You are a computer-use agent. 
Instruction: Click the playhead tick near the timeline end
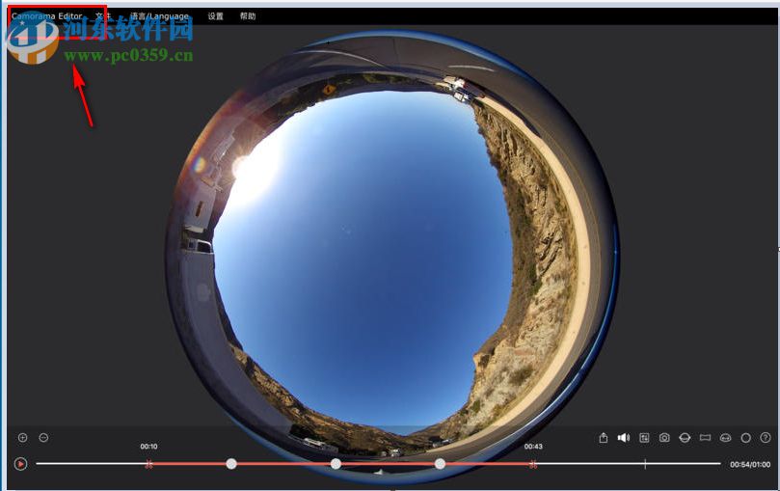645,464
